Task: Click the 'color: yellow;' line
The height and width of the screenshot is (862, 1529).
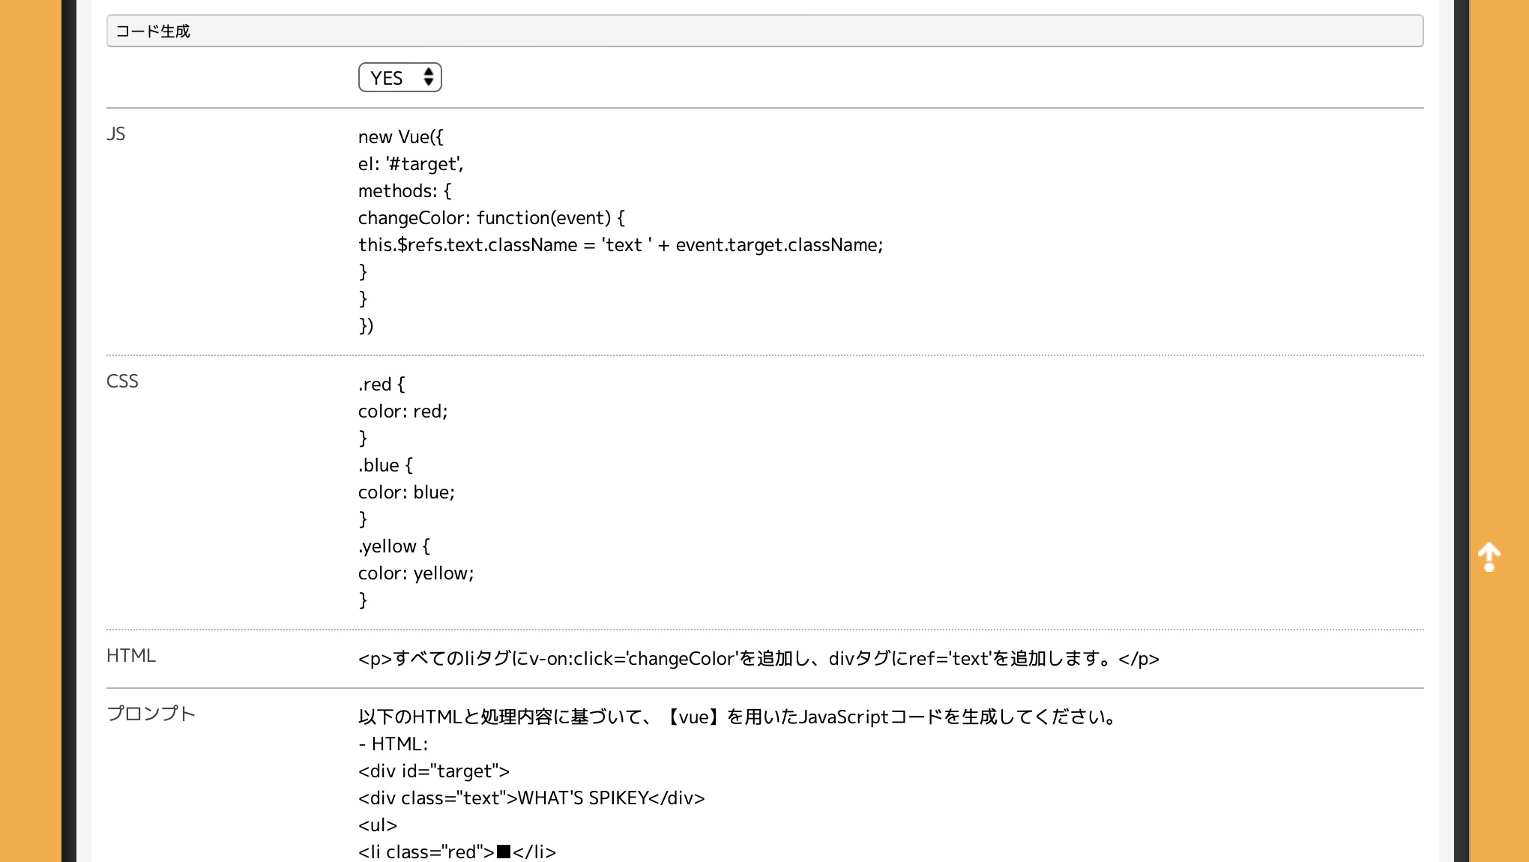Action: click(416, 573)
